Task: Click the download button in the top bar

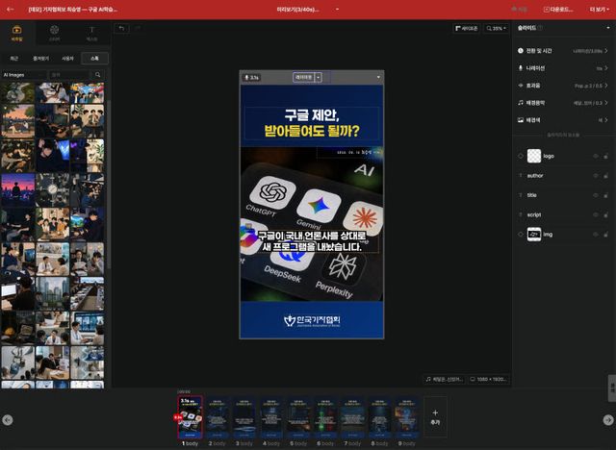Action: (x=558, y=9)
